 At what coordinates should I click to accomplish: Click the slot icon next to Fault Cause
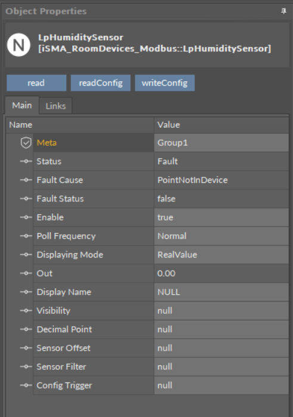click(x=26, y=180)
